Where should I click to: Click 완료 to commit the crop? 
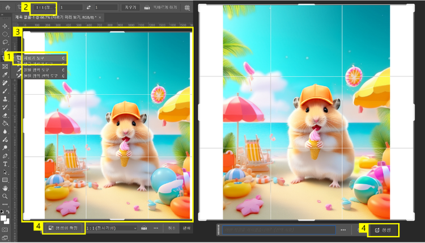click(186, 228)
